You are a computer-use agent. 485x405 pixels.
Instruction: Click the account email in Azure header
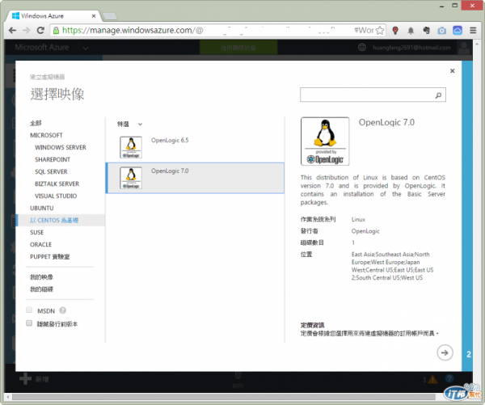coord(411,48)
